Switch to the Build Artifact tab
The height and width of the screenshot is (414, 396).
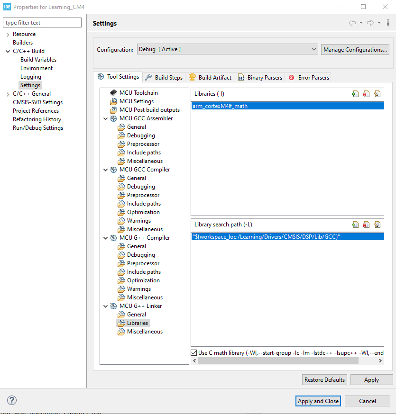(210, 77)
